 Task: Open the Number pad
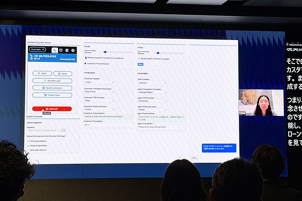tap(52, 81)
